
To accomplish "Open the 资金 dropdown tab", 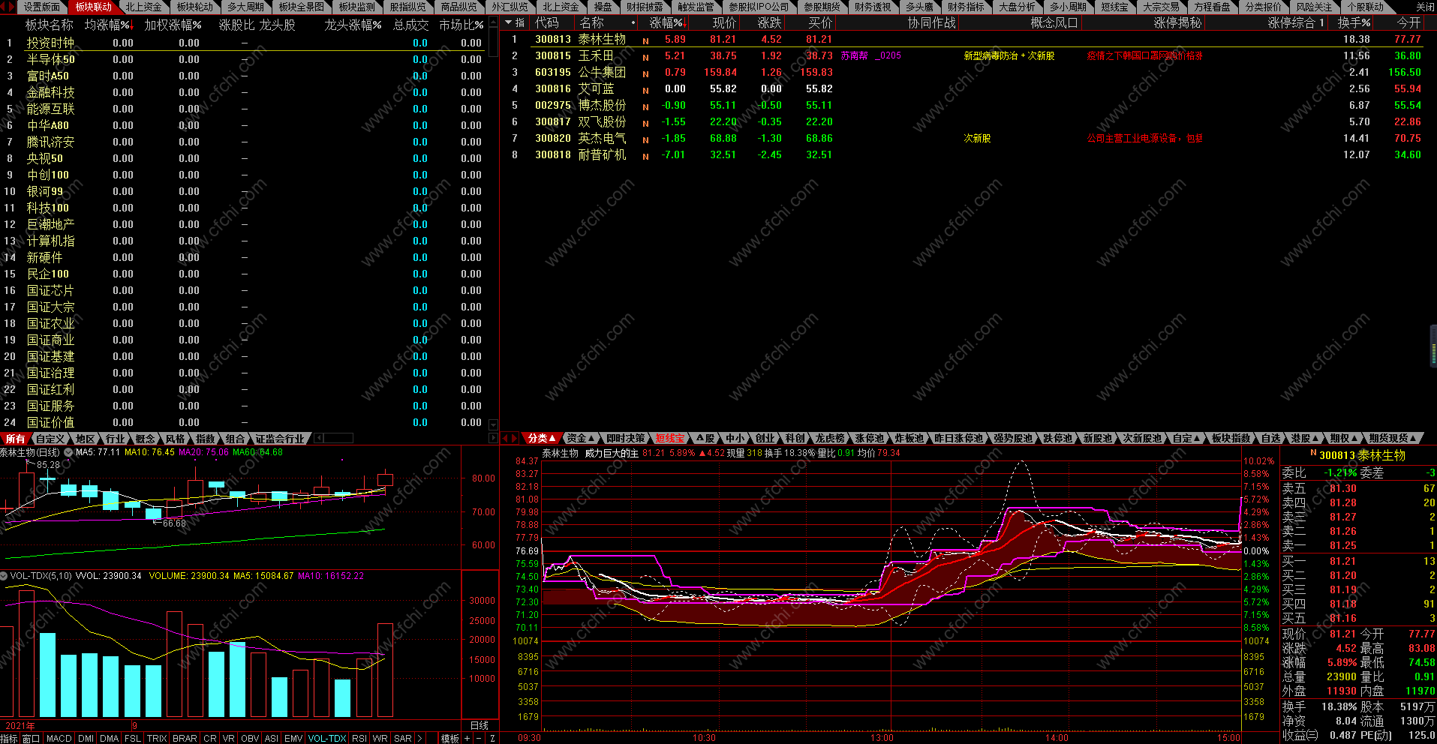I will [x=580, y=438].
